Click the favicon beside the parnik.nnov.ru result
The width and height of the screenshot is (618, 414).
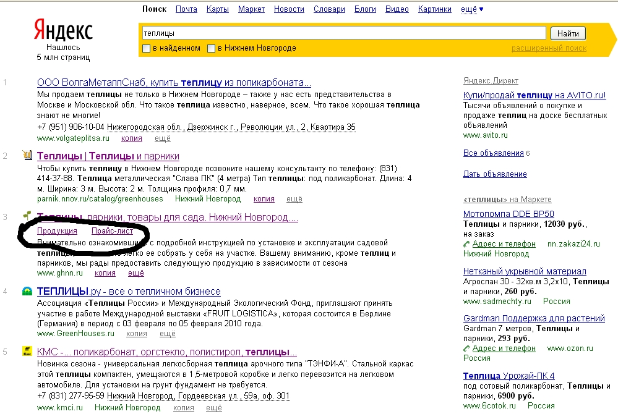click(27, 155)
